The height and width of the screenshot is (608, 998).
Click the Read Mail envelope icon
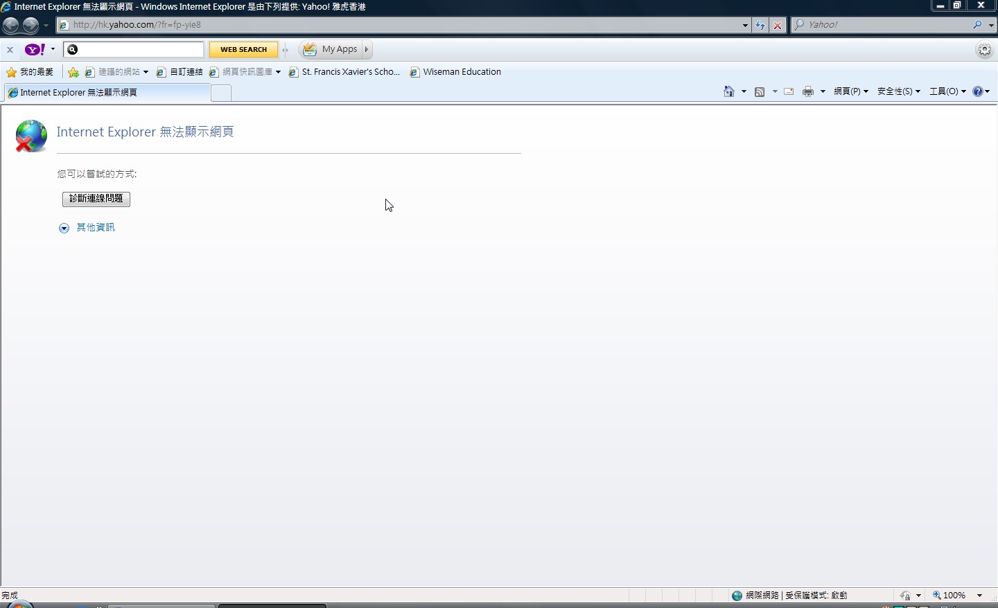point(789,91)
